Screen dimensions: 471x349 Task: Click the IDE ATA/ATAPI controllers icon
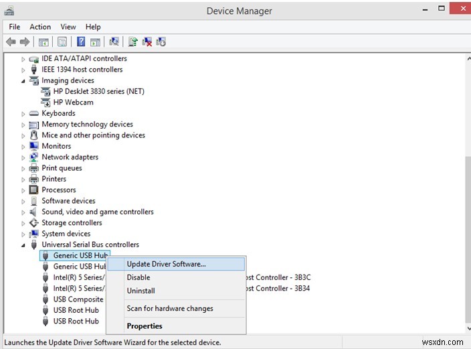33,59
